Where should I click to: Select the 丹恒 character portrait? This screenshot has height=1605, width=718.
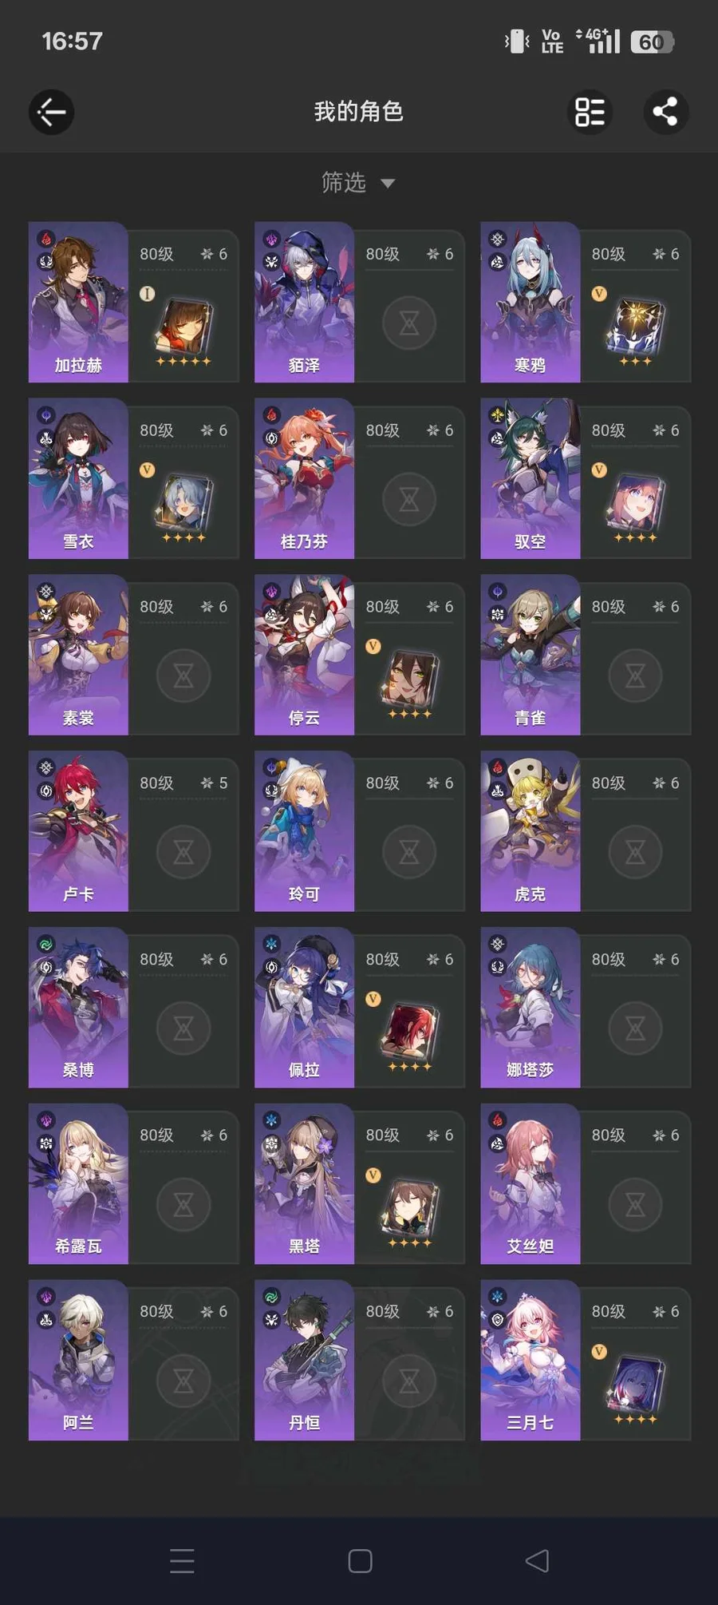304,1360
